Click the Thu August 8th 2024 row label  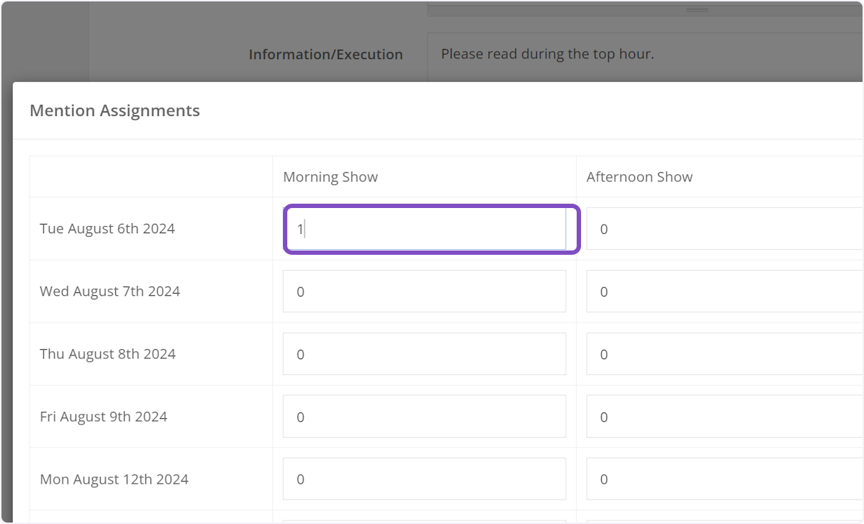click(x=107, y=354)
